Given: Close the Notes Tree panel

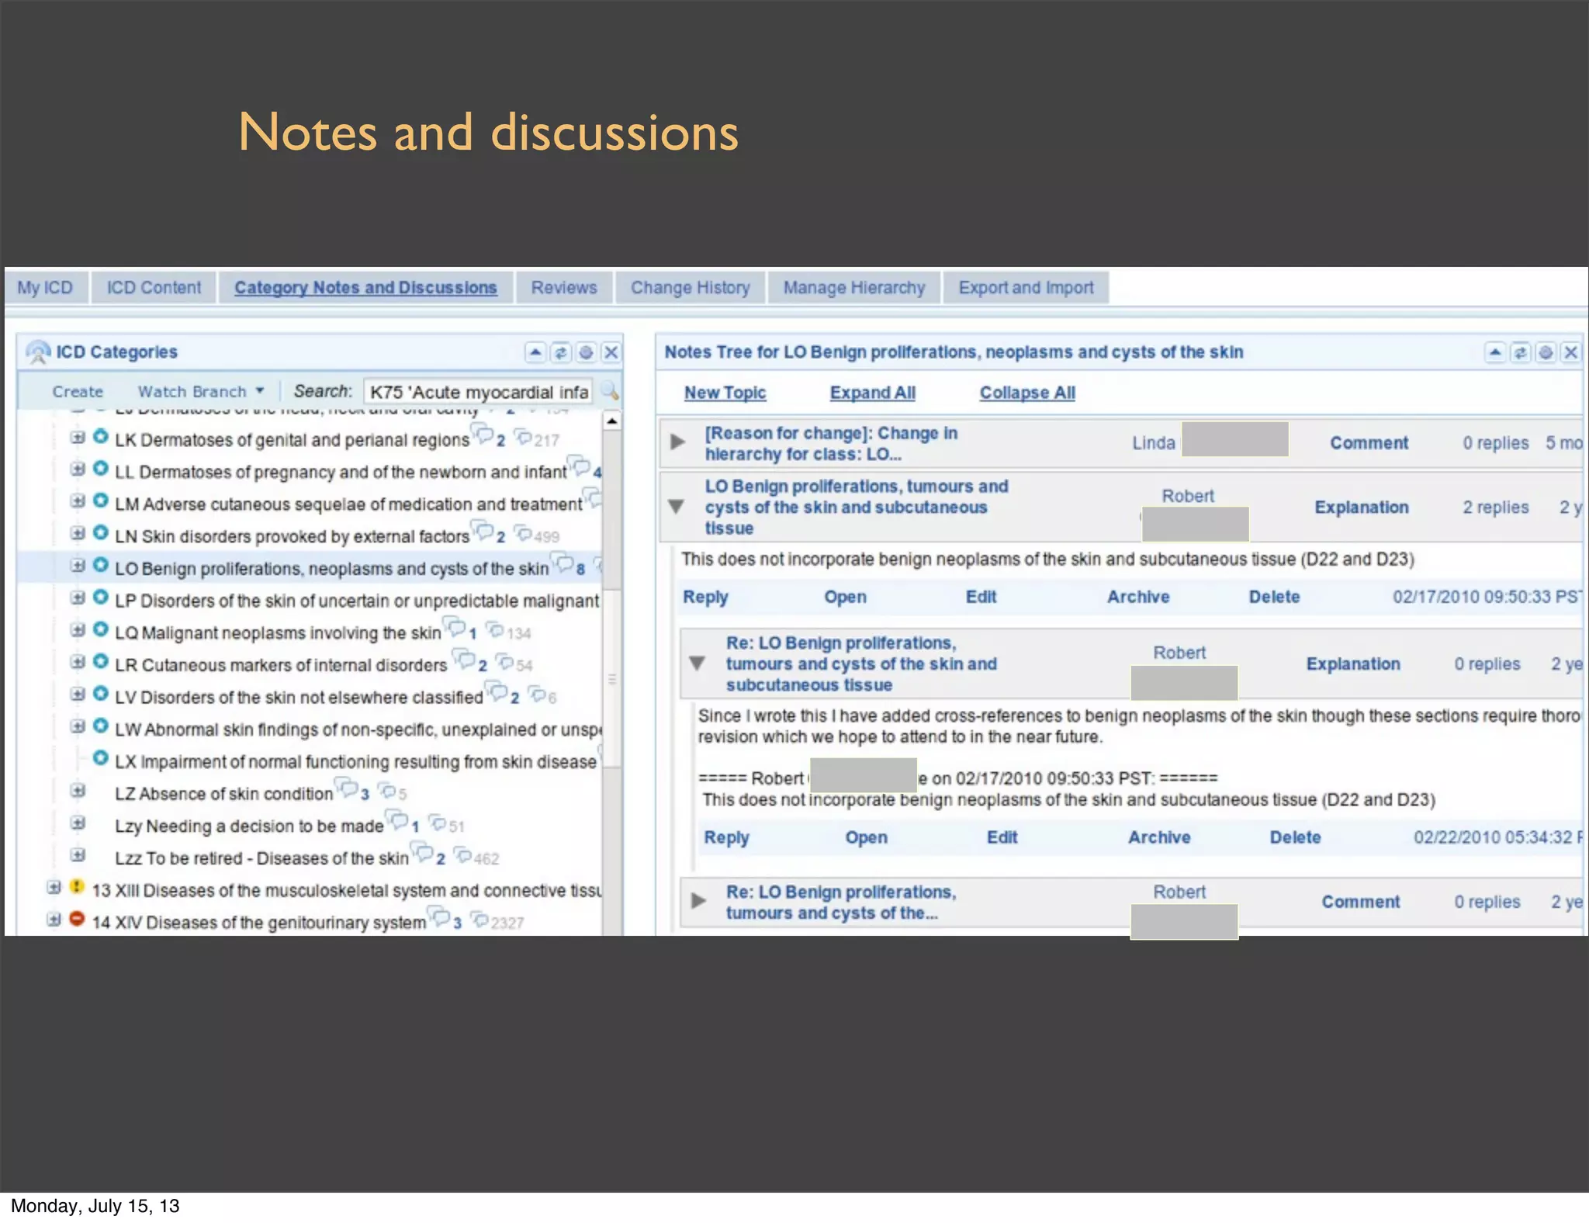Looking at the screenshot, I should click(x=1571, y=352).
